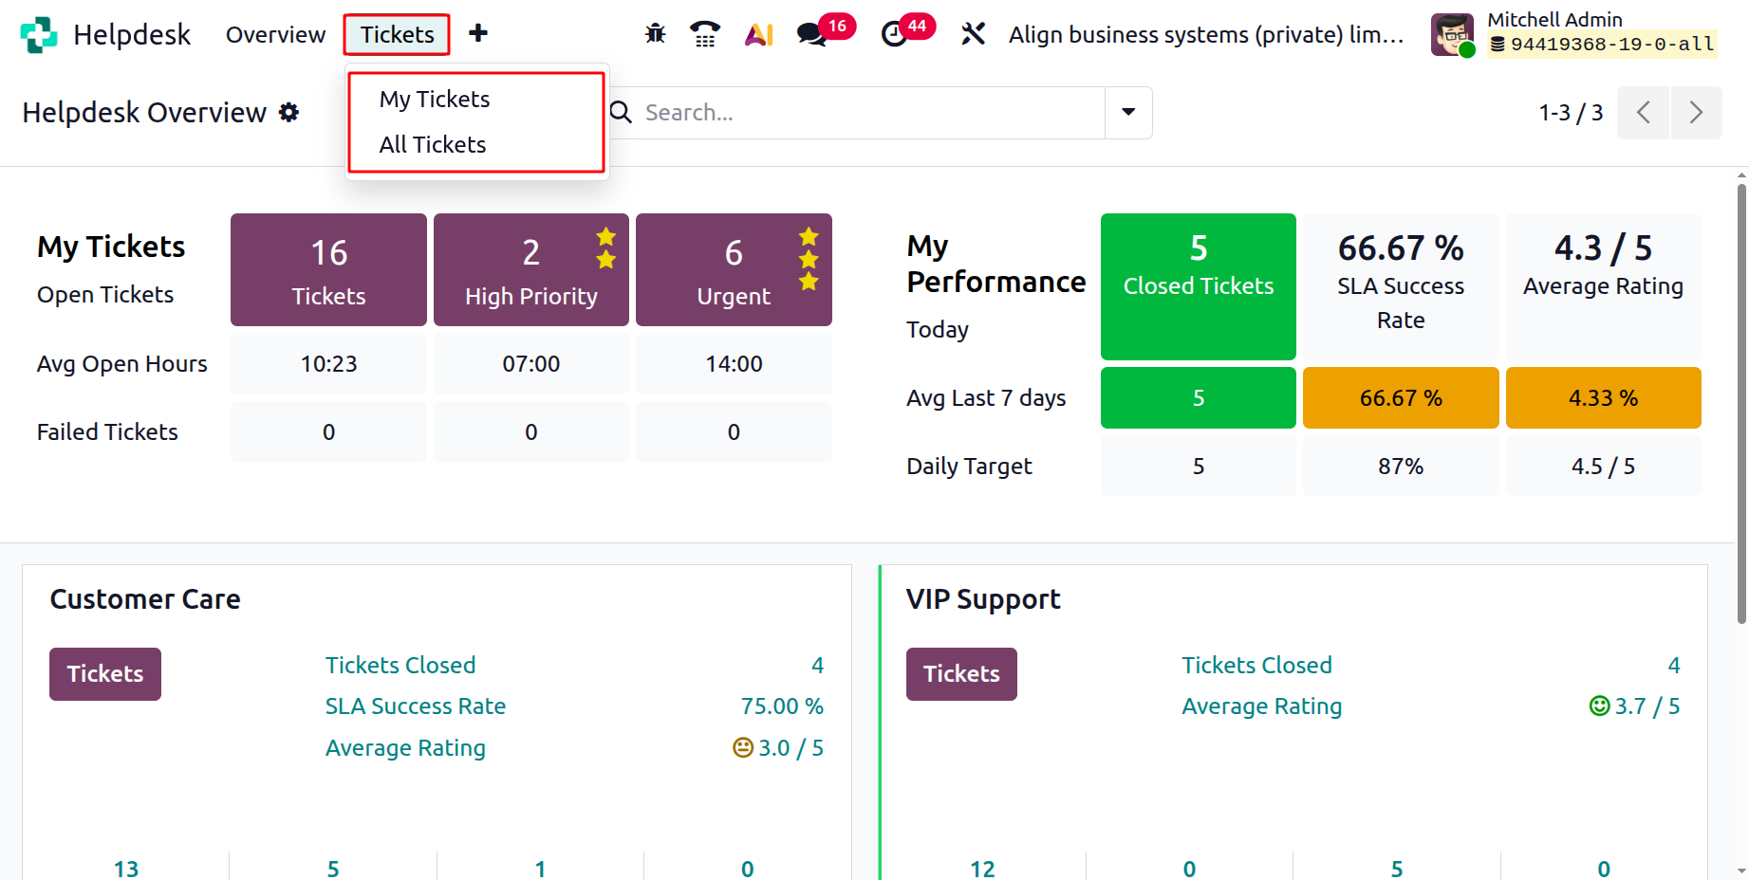Select My Tickets menu entry
Screen dimensions: 1749x880
(x=435, y=100)
